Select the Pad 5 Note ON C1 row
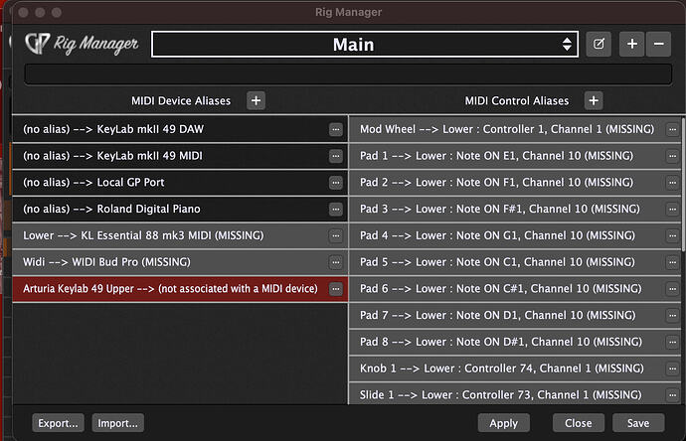 point(515,262)
